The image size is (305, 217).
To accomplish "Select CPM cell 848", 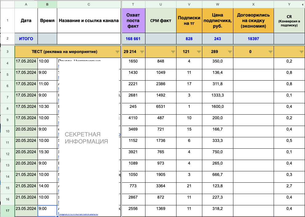I will point(161,63).
